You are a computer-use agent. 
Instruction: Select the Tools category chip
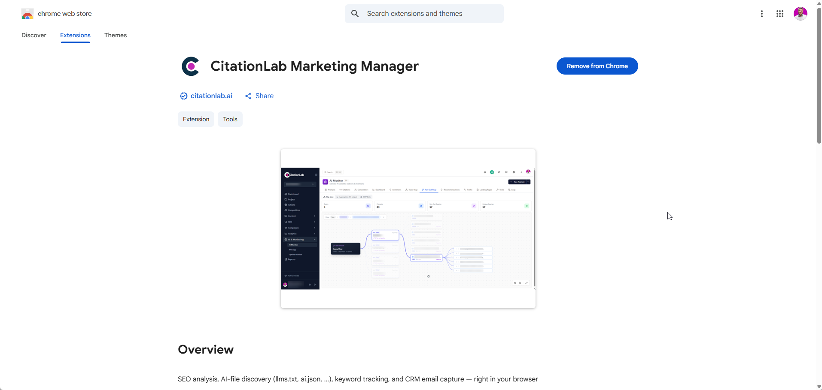point(230,119)
